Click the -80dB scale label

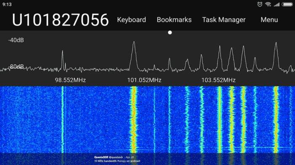(16, 67)
